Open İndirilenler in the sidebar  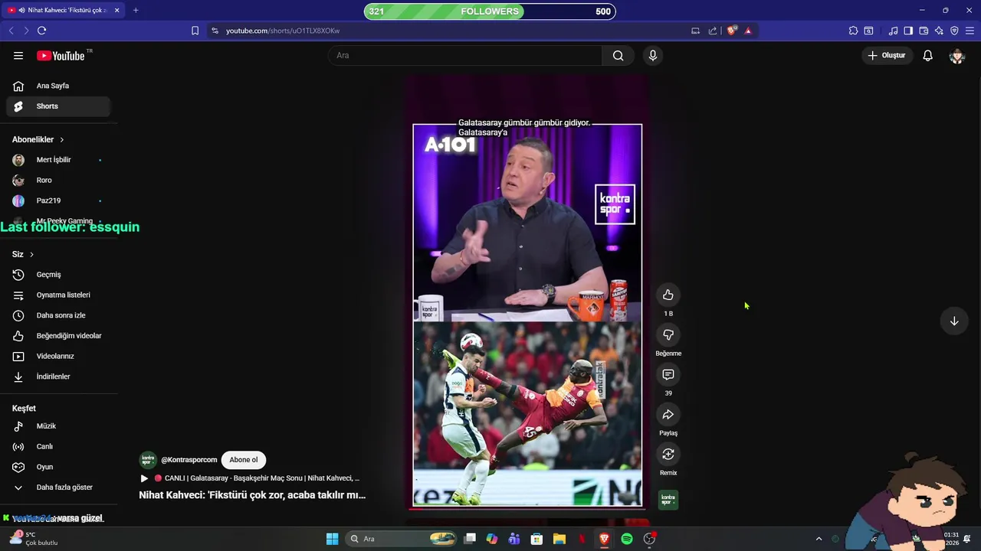tap(58, 377)
